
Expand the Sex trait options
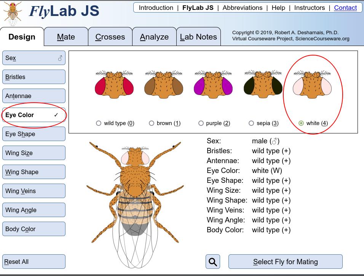point(34,58)
